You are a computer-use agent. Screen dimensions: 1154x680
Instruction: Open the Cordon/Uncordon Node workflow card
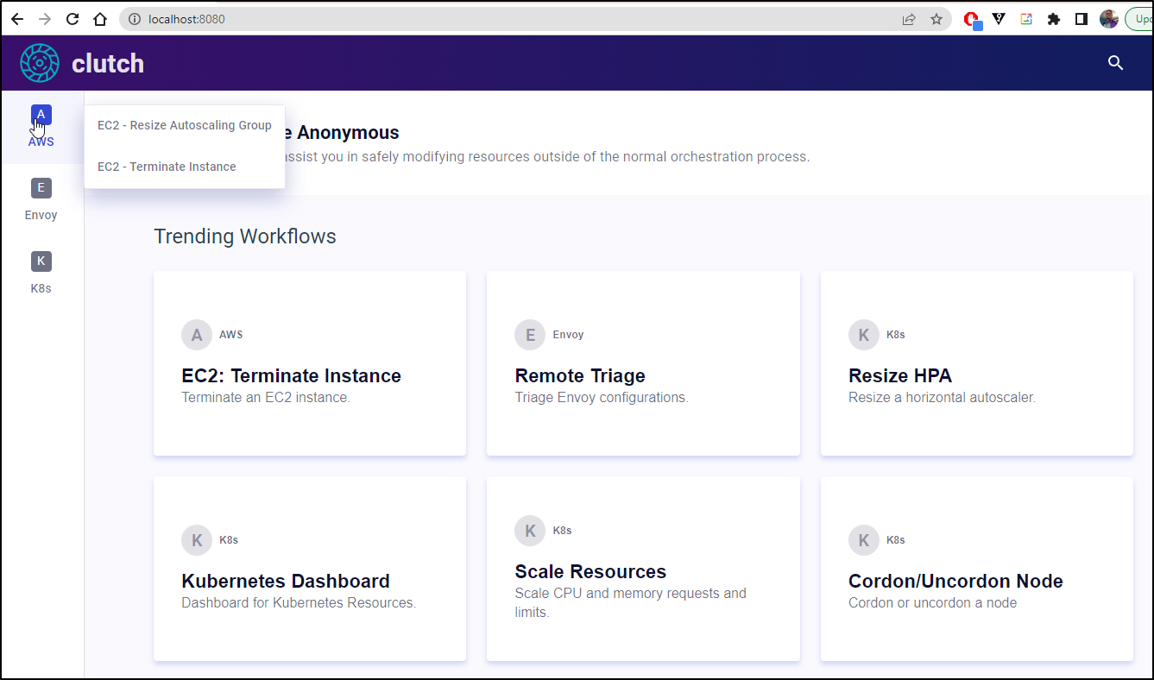click(x=976, y=569)
